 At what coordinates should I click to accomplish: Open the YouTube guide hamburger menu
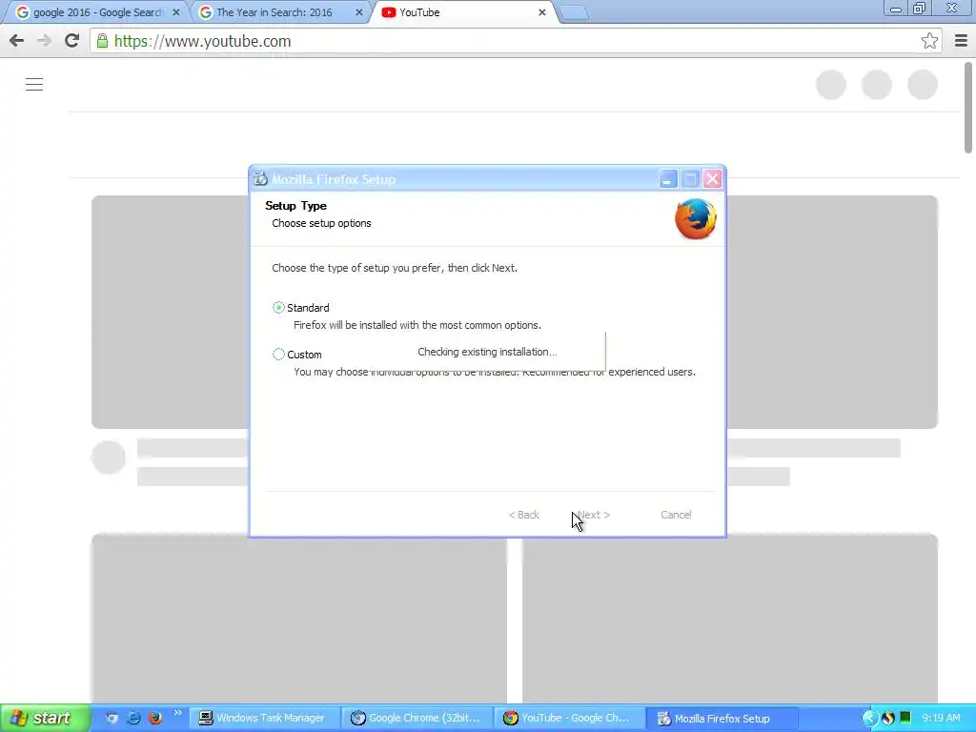point(34,84)
